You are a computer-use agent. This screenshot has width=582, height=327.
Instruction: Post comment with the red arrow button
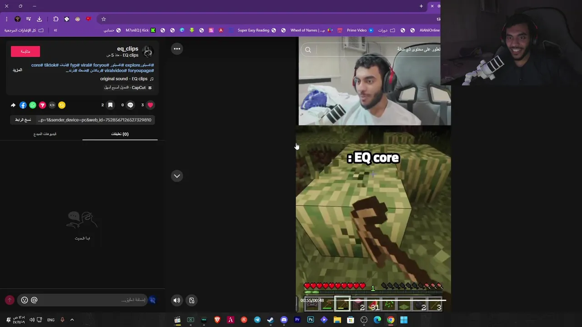pyautogui.click(x=10, y=300)
